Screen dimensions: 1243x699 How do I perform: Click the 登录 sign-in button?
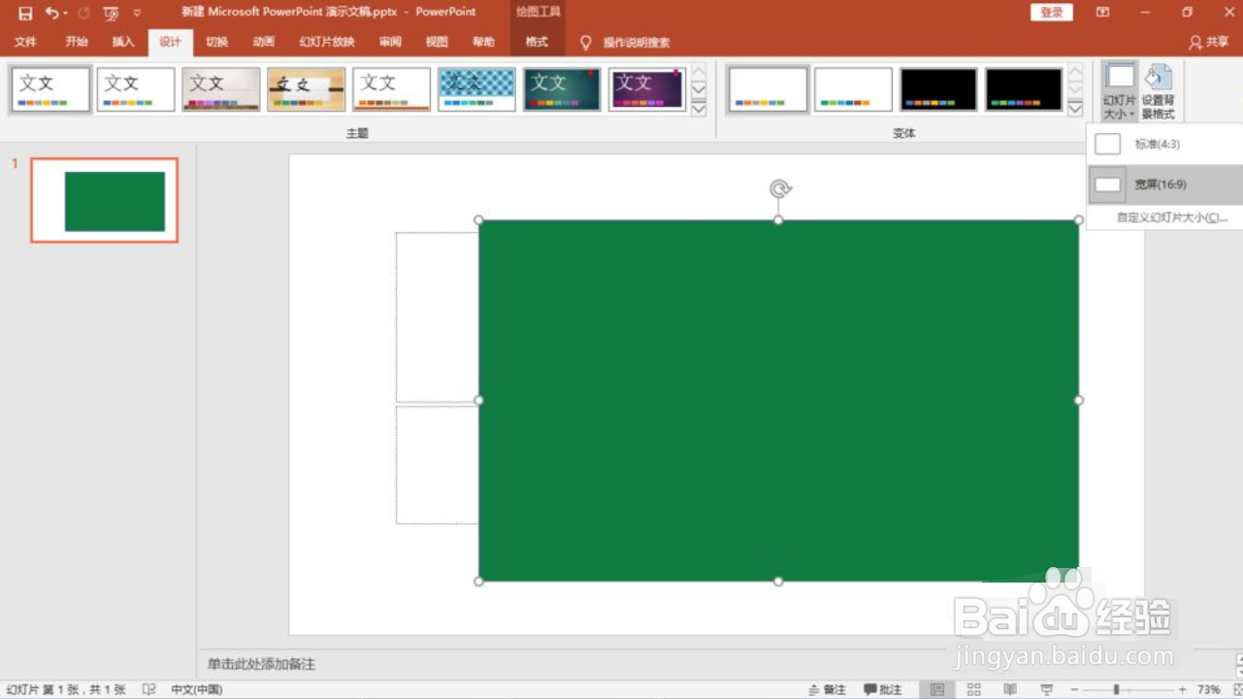point(1052,12)
